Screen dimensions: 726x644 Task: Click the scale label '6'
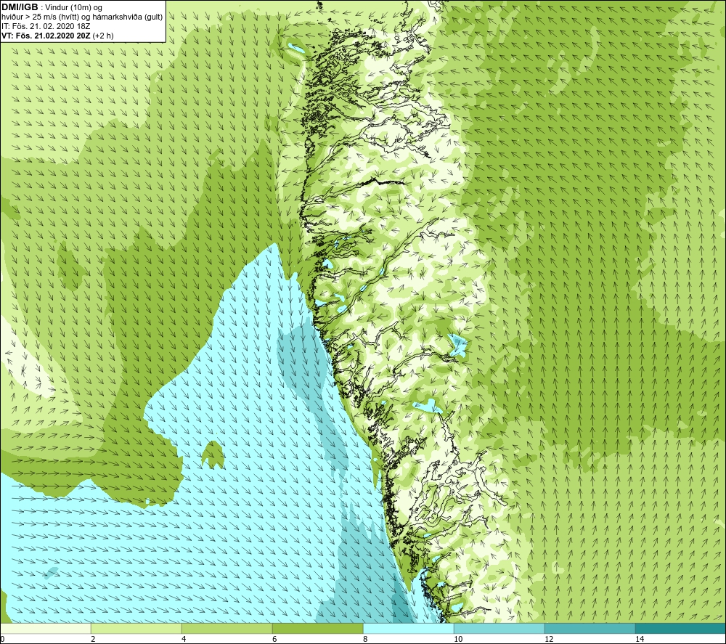274,639
